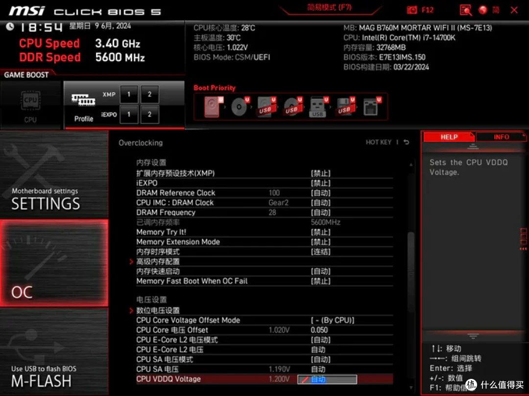Open the CPU SA 电压模式 option
Viewport: 529px width, 396px height.
pos(264,359)
